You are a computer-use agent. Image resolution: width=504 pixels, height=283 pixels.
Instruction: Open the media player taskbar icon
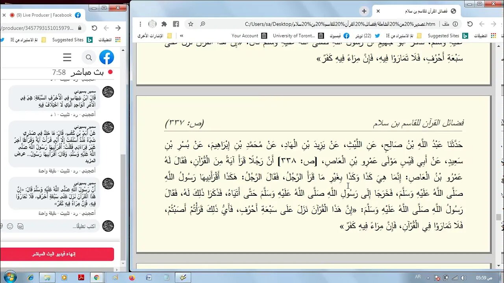click(x=64, y=277)
